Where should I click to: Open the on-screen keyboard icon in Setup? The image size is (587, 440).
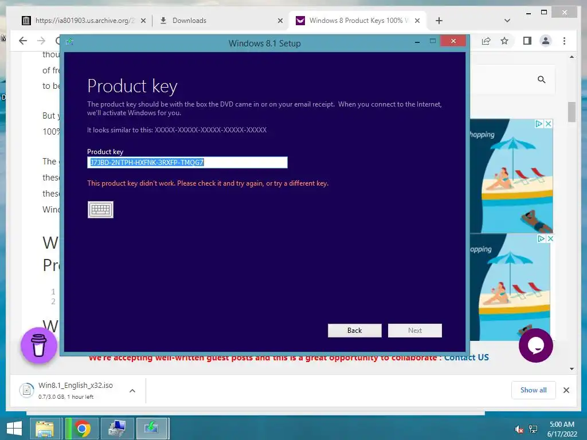tap(100, 210)
